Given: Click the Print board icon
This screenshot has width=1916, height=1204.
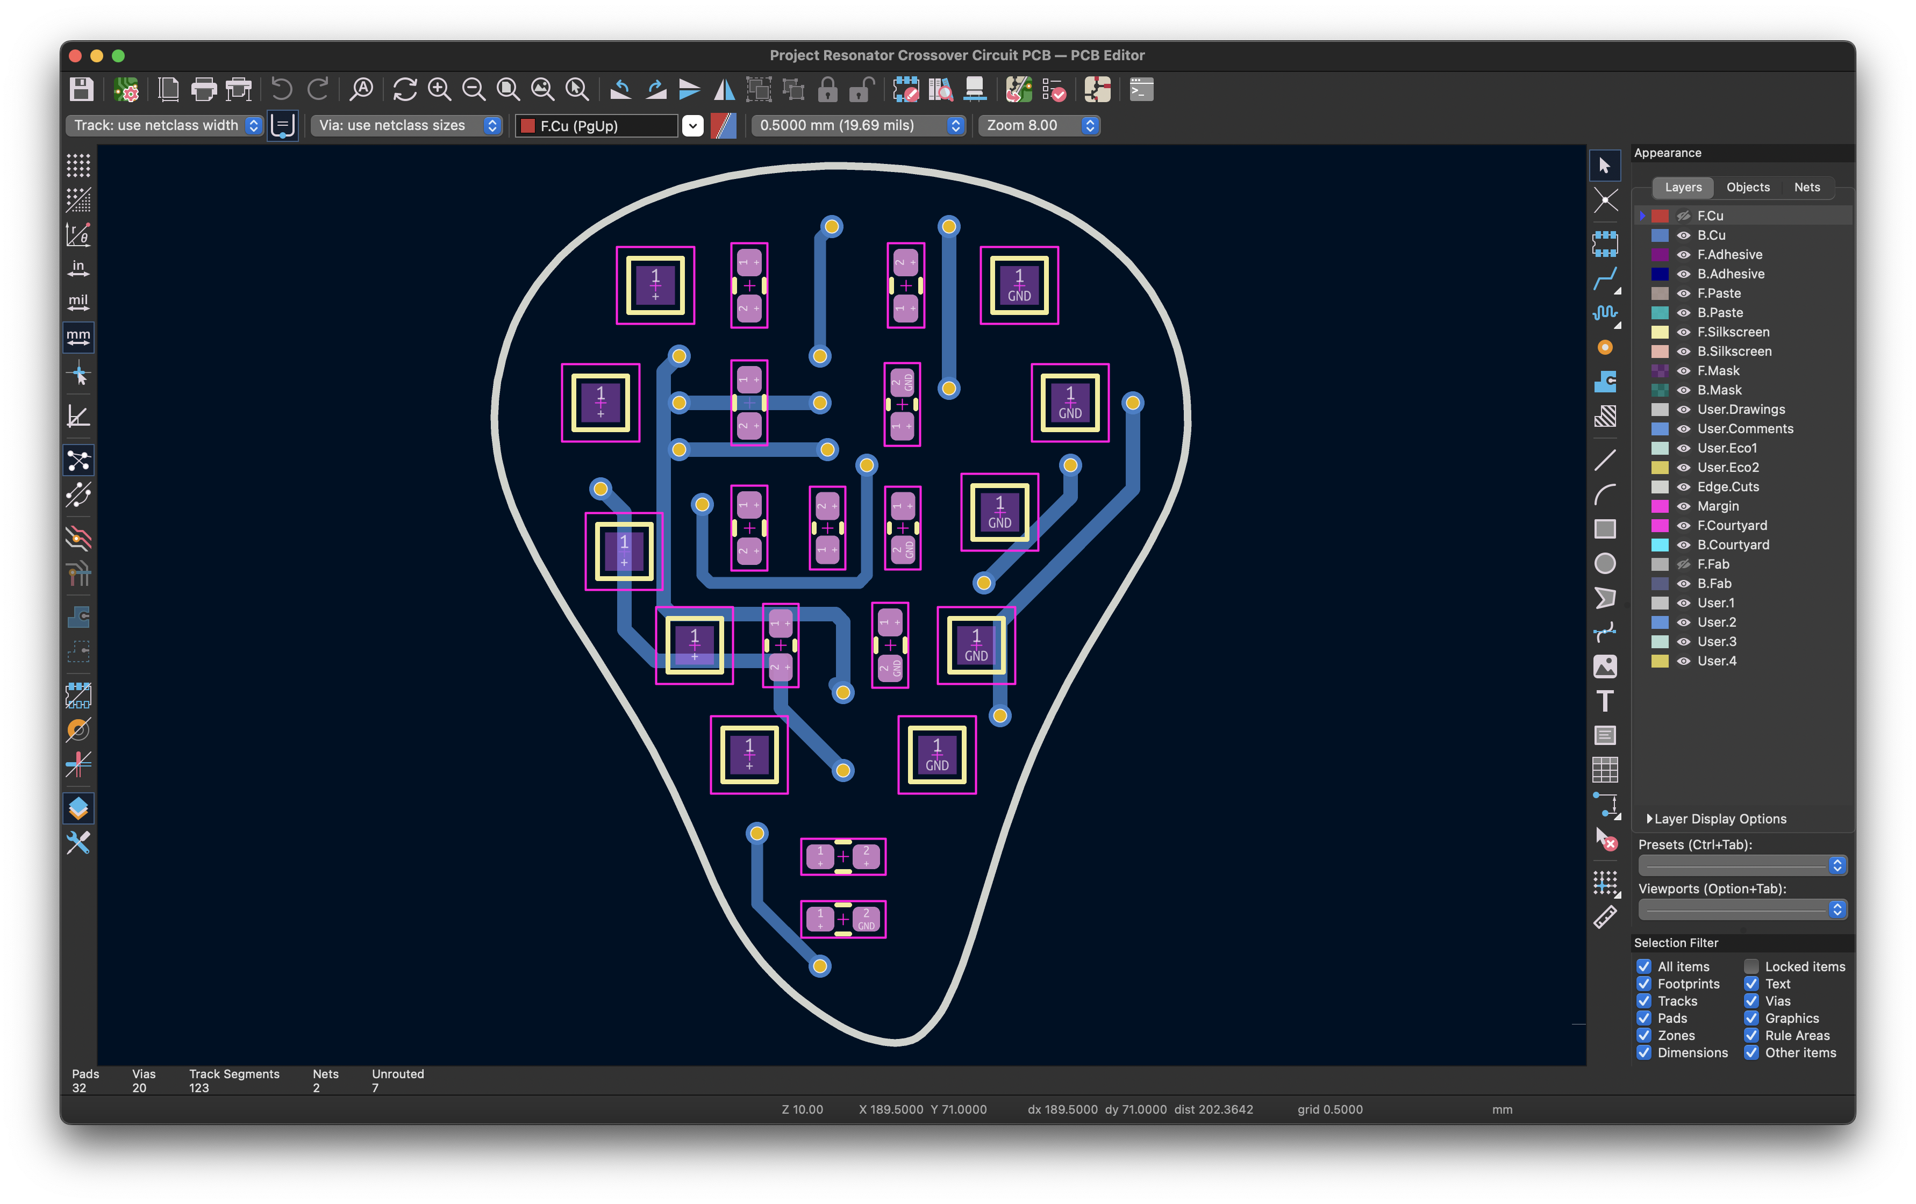Looking at the screenshot, I should (x=205, y=90).
